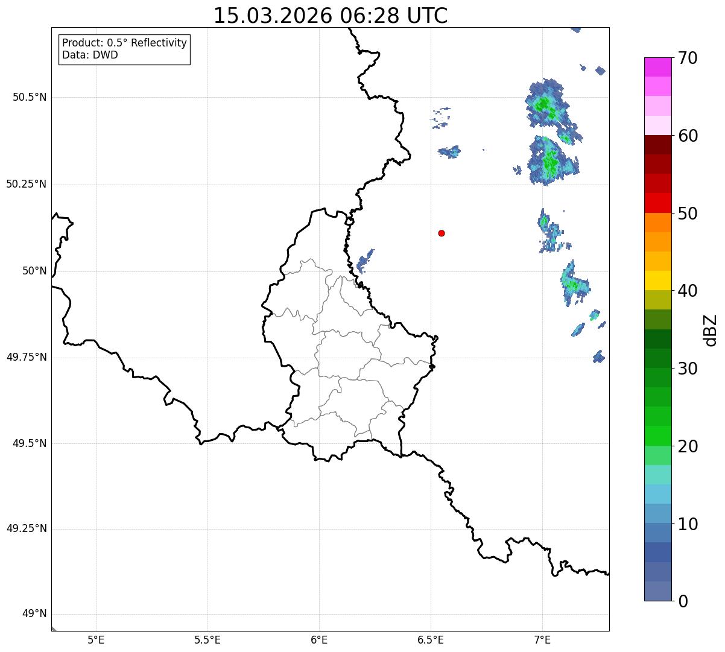Pick the dark maroon colorbar segment below 60
The height and width of the screenshot is (652, 725).
[x=657, y=145]
